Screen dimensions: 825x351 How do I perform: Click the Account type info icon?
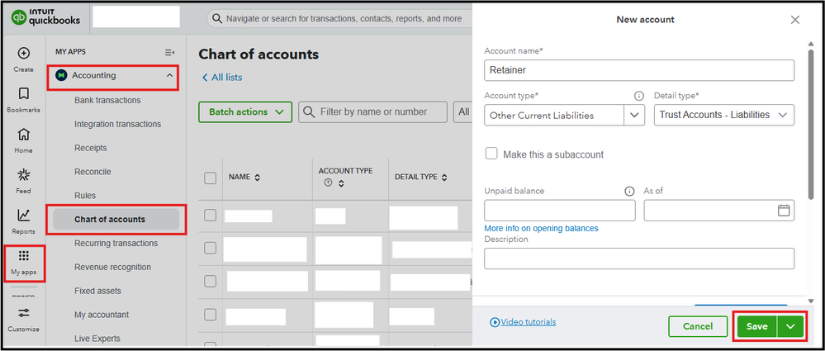[638, 96]
